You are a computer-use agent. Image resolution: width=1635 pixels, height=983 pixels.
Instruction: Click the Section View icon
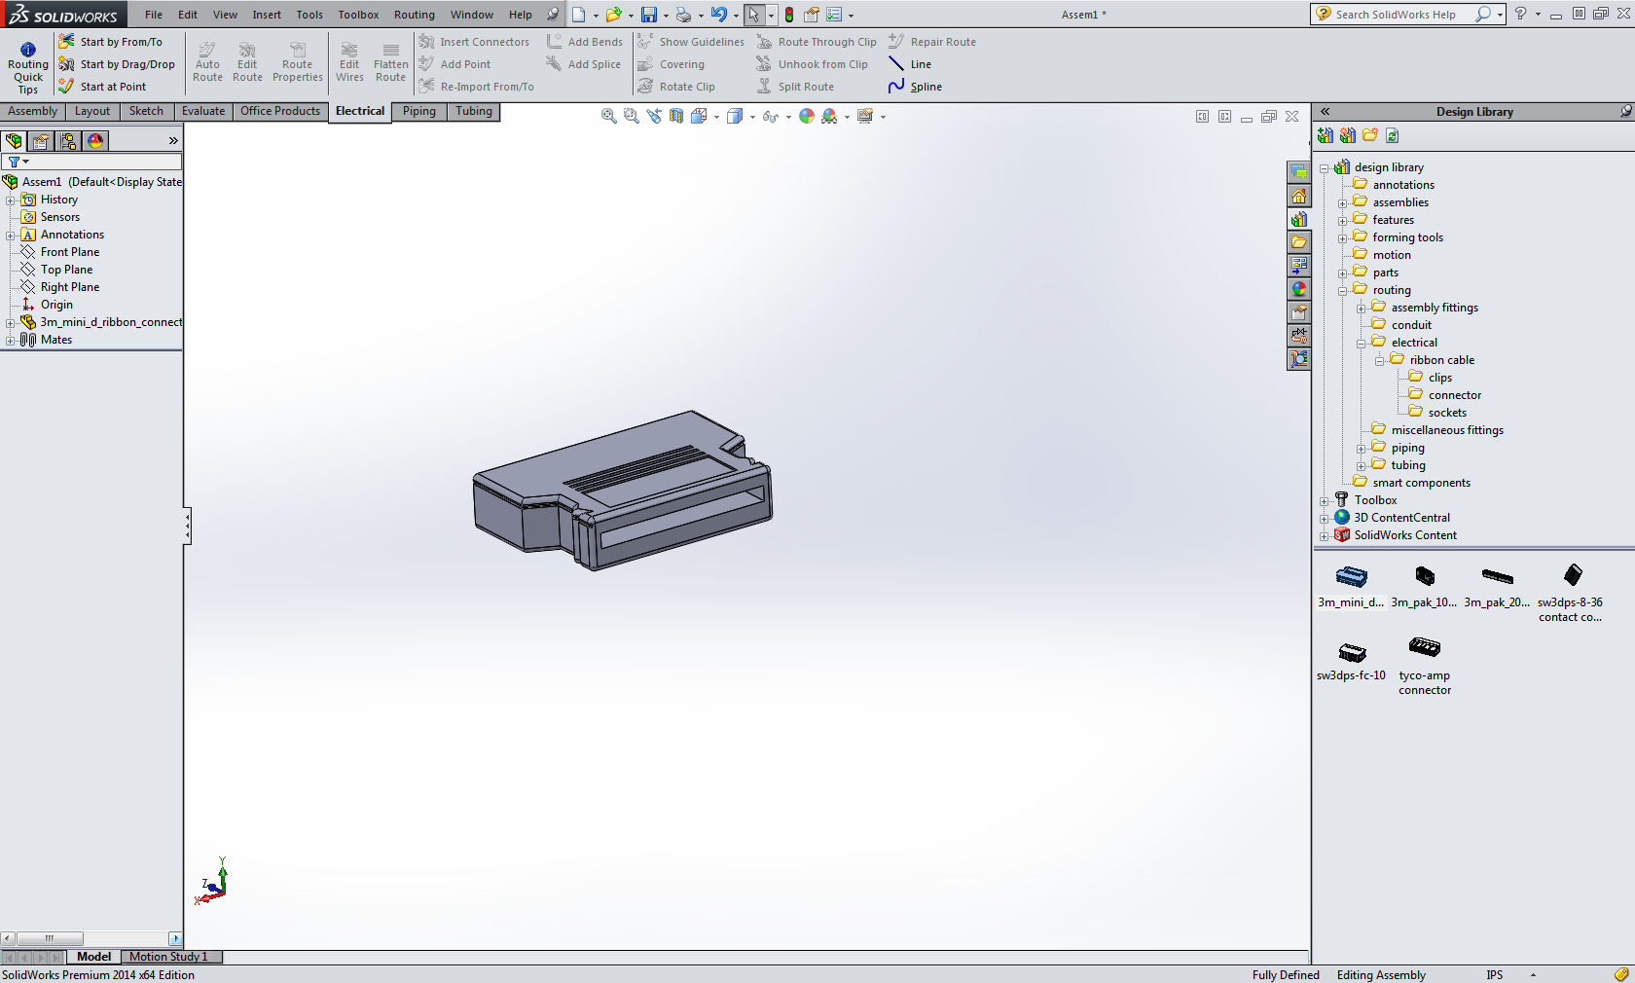(676, 116)
